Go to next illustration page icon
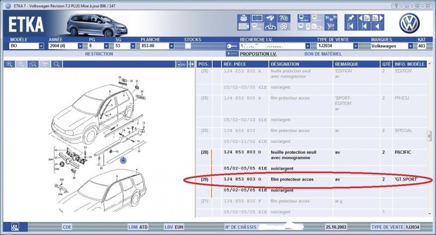 coord(377,19)
